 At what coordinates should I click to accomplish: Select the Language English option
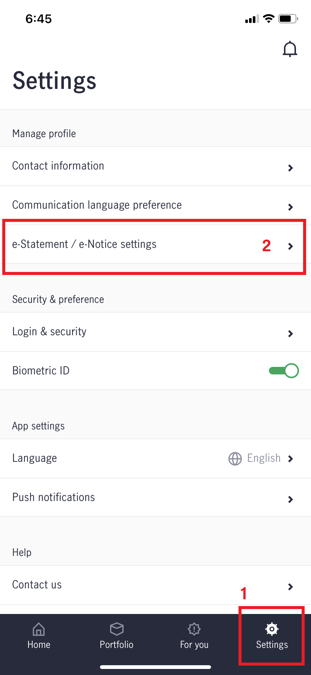[x=264, y=458]
